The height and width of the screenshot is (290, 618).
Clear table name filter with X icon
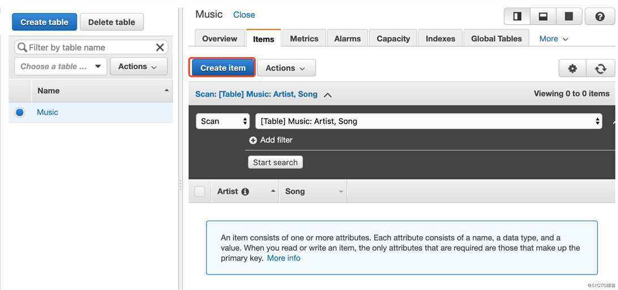[160, 47]
